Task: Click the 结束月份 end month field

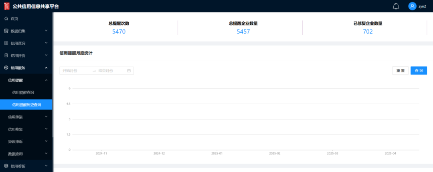Action: (x=111, y=71)
